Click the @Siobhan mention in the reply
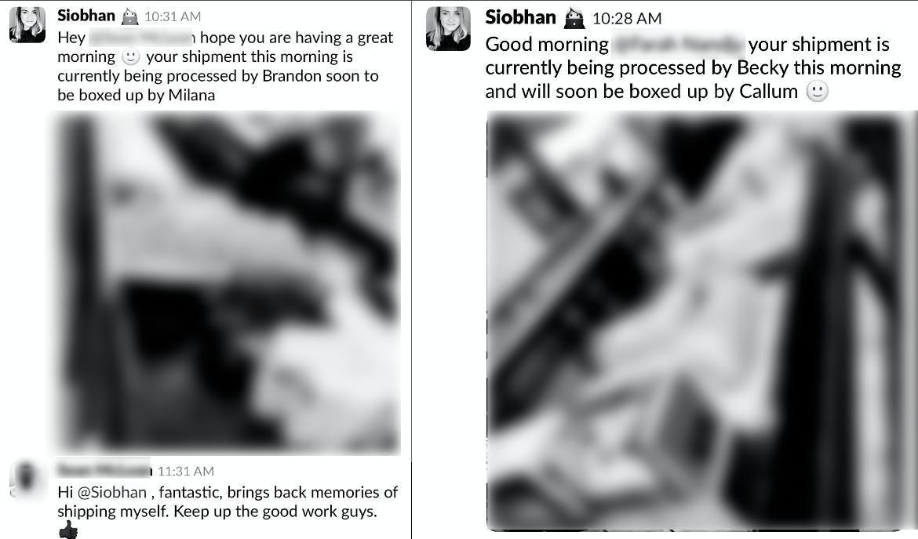Image resolution: width=918 pixels, height=539 pixels. [x=112, y=492]
